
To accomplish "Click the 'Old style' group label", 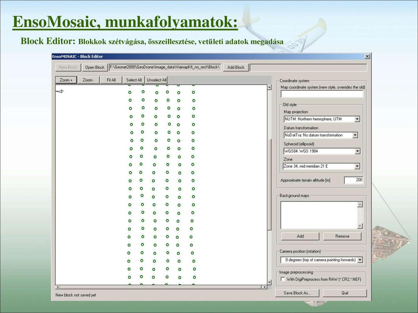I will pyautogui.click(x=290, y=105).
